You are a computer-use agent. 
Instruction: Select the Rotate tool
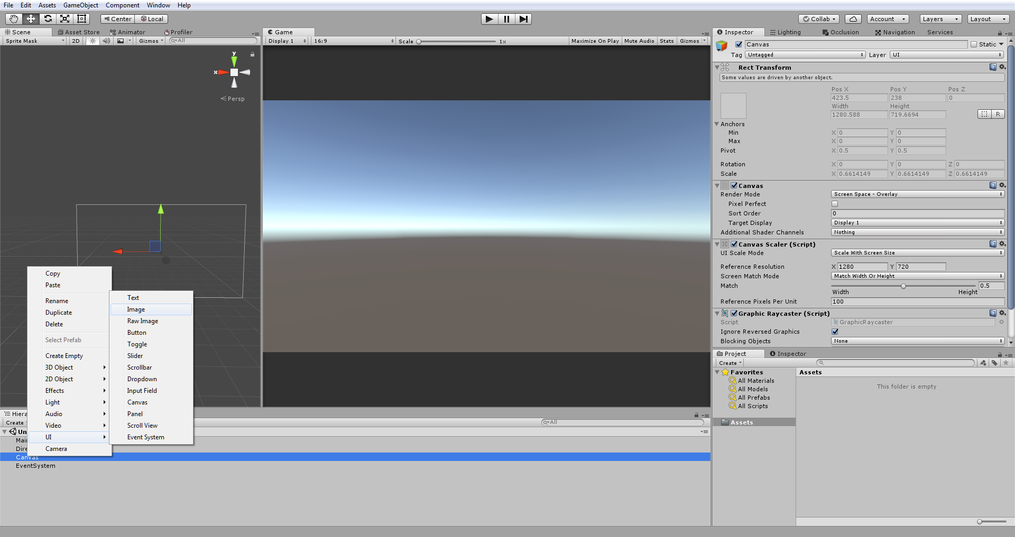(x=48, y=19)
